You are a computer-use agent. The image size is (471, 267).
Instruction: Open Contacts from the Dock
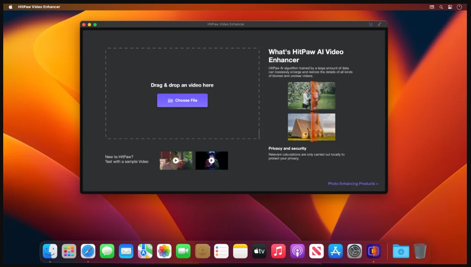202,251
